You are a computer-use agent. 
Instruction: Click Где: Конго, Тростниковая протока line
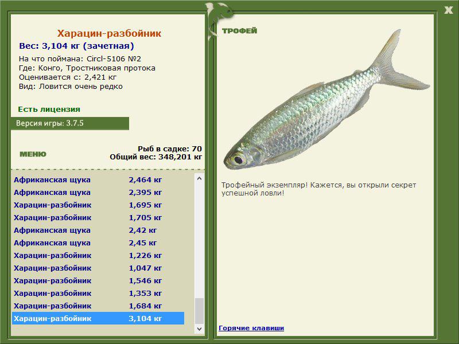(87, 68)
